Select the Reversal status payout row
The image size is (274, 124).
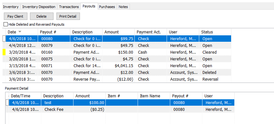(x=119, y=79)
